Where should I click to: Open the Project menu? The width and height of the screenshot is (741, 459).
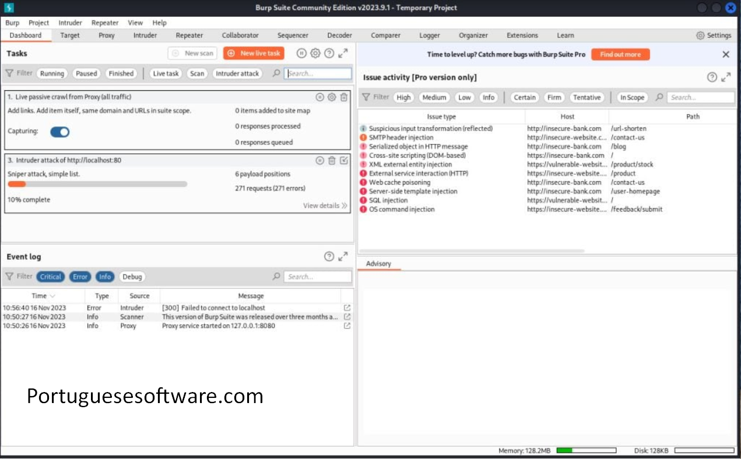39,23
